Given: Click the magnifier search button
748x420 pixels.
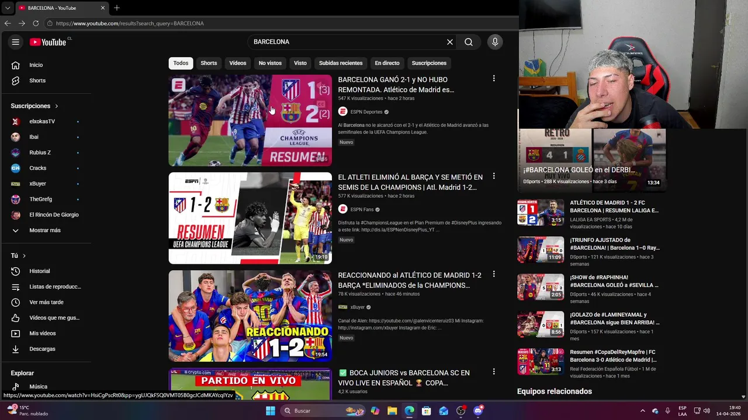Looking at the screenshot, I should [469, 42].
